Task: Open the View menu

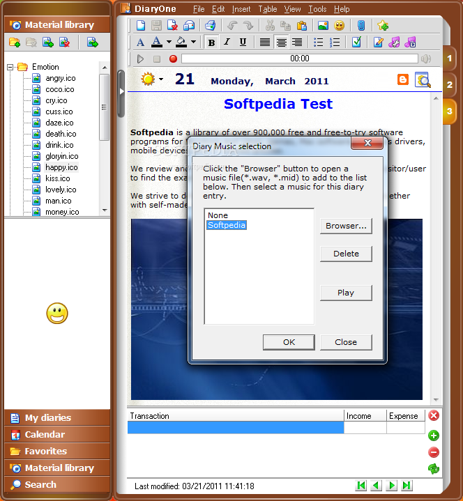Action: 292,9
